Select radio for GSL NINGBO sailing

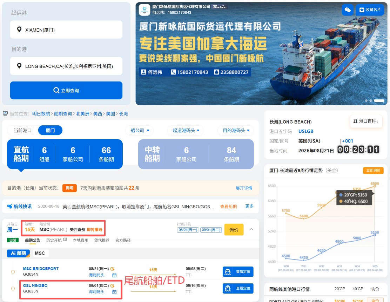tap(13, 289)
